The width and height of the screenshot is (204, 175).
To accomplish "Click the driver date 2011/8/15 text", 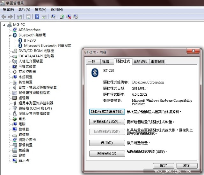I will tap(139, 88).
